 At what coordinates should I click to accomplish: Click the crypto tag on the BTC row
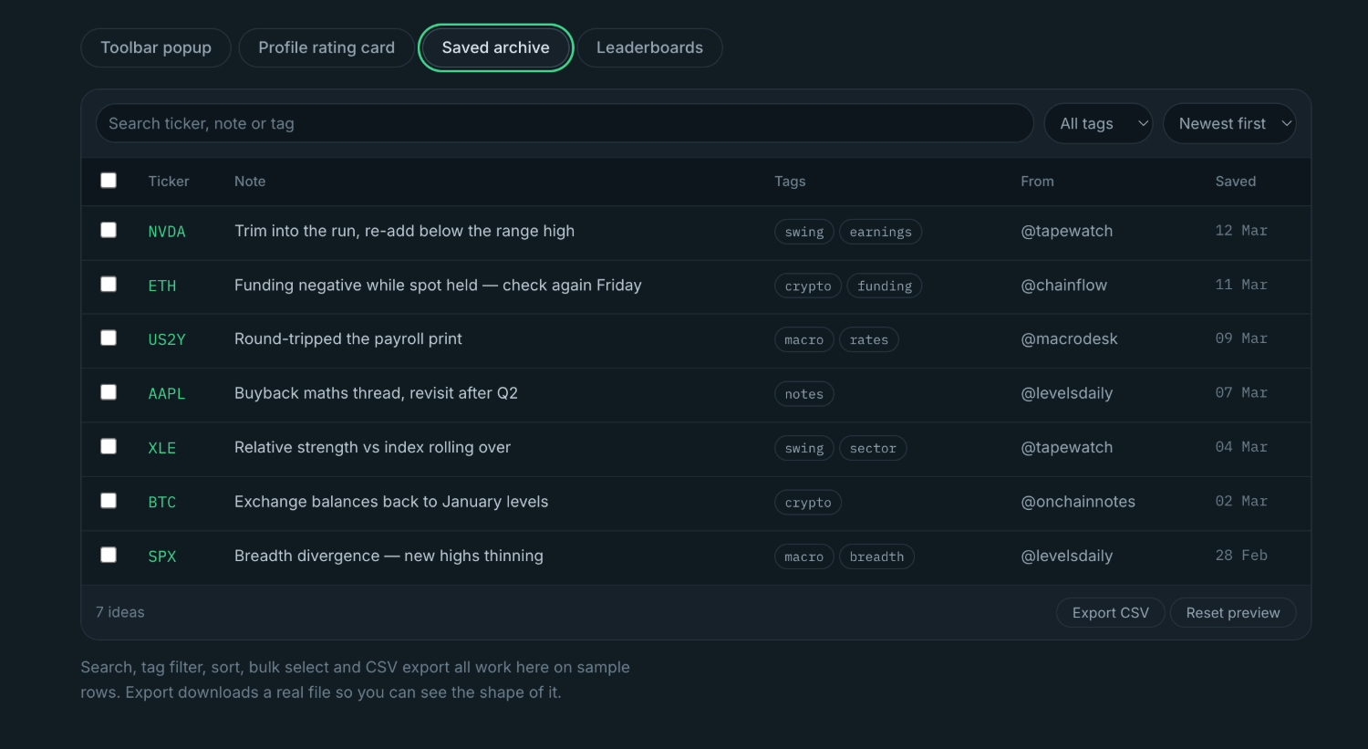[x=808, y=503]
